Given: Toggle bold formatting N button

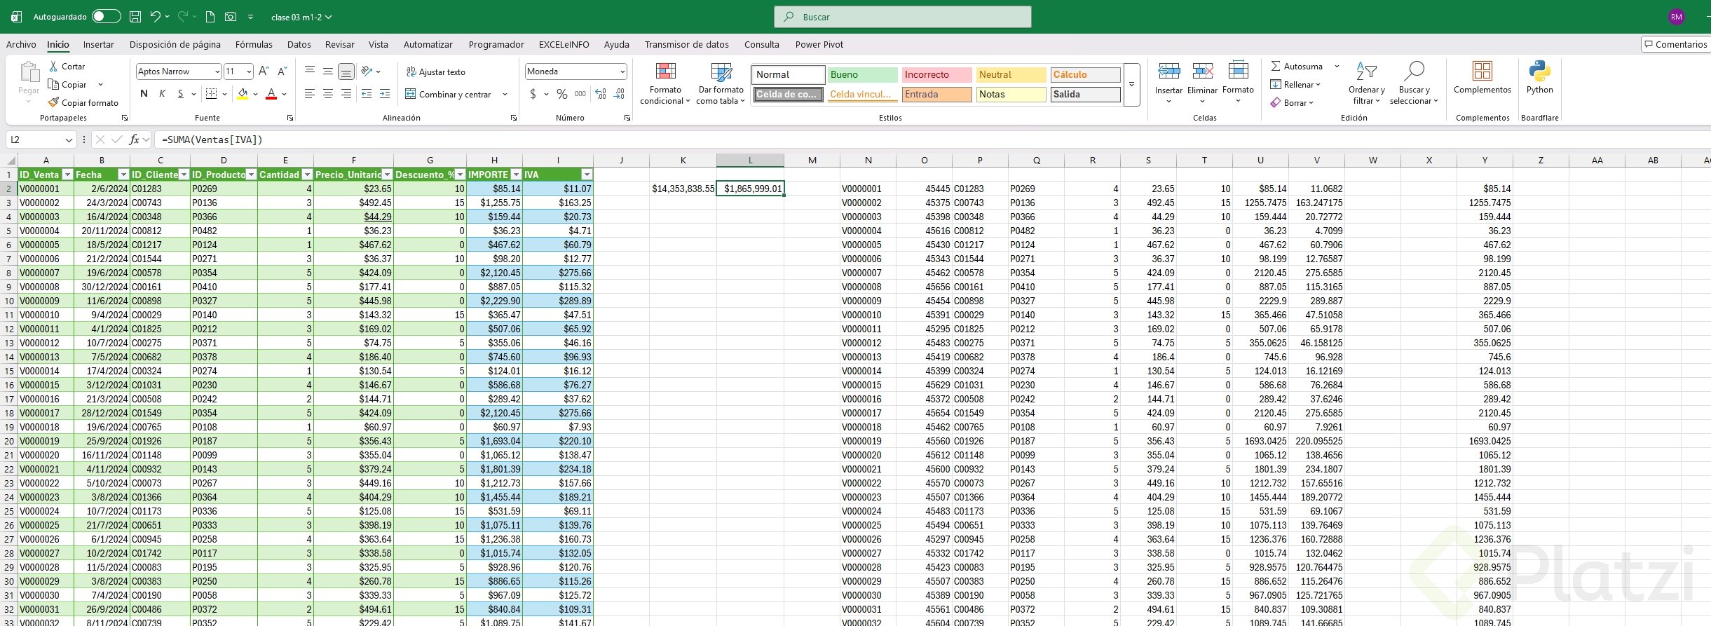Looking at the screenshot, I should (144, 94).
